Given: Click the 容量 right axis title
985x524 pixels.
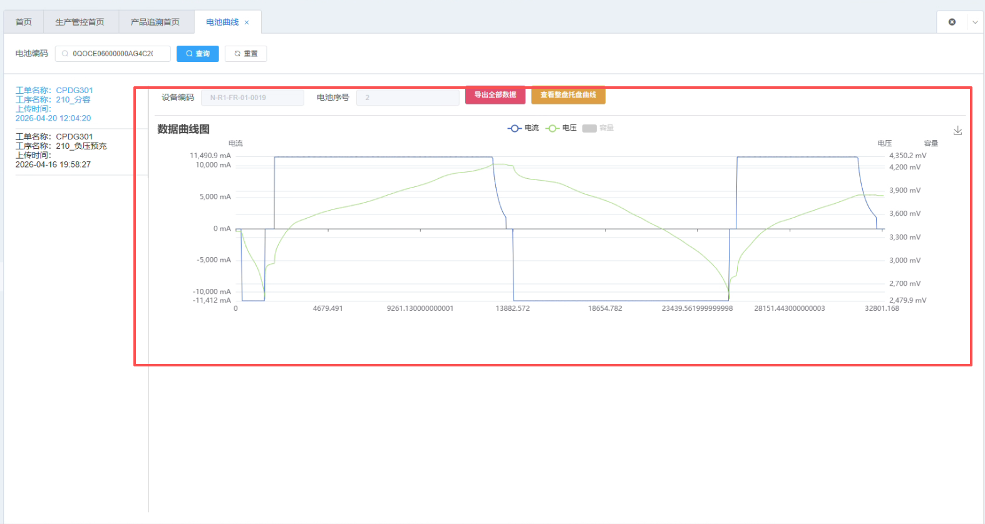Looking at the screenshot, I should (931, 144).
